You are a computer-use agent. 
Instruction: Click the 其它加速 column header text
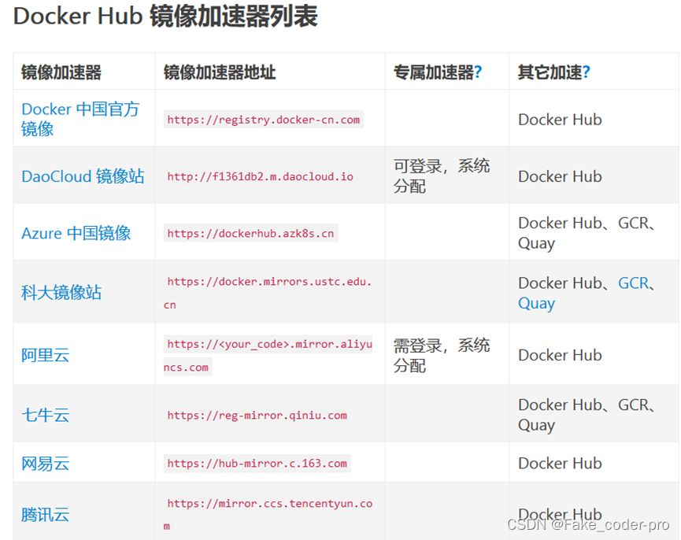pos(550,72)
